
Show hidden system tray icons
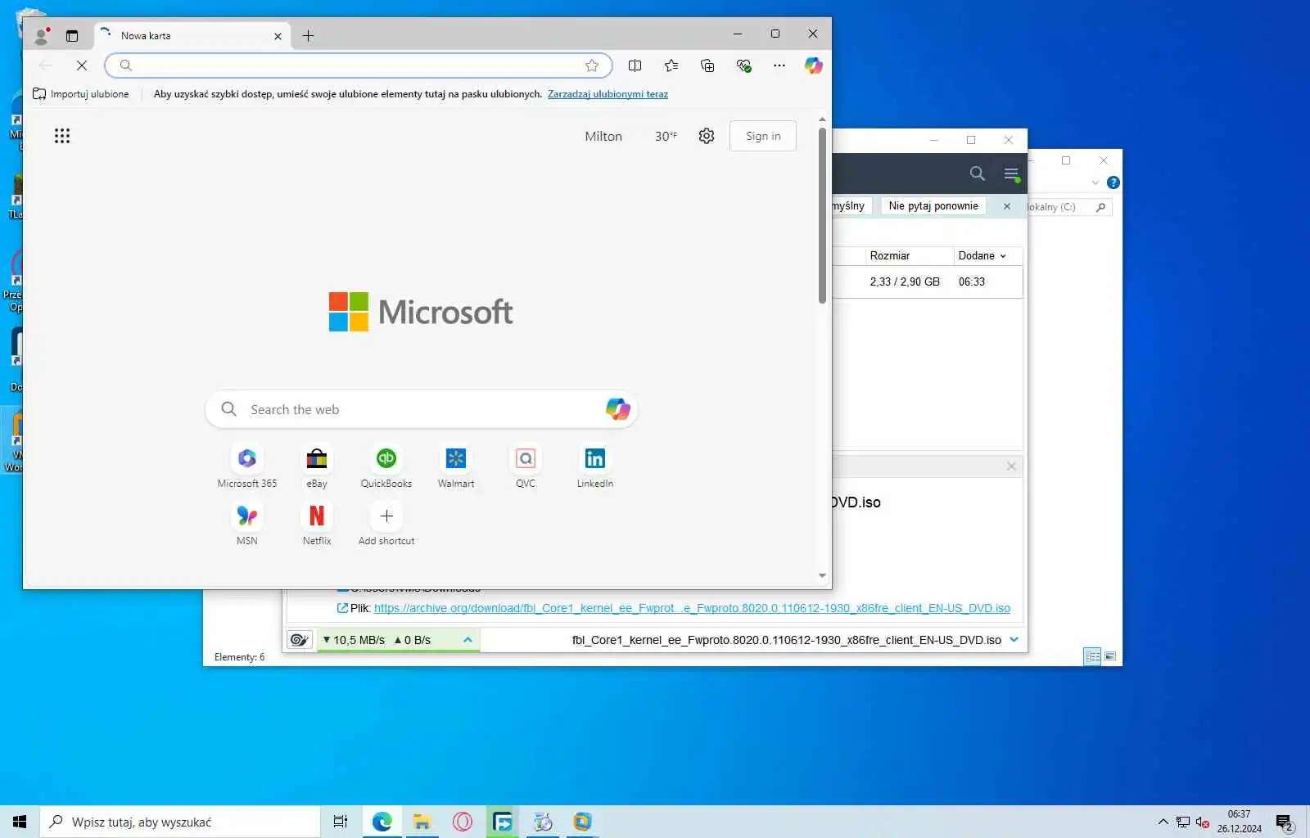click(x=1163, y=822)
